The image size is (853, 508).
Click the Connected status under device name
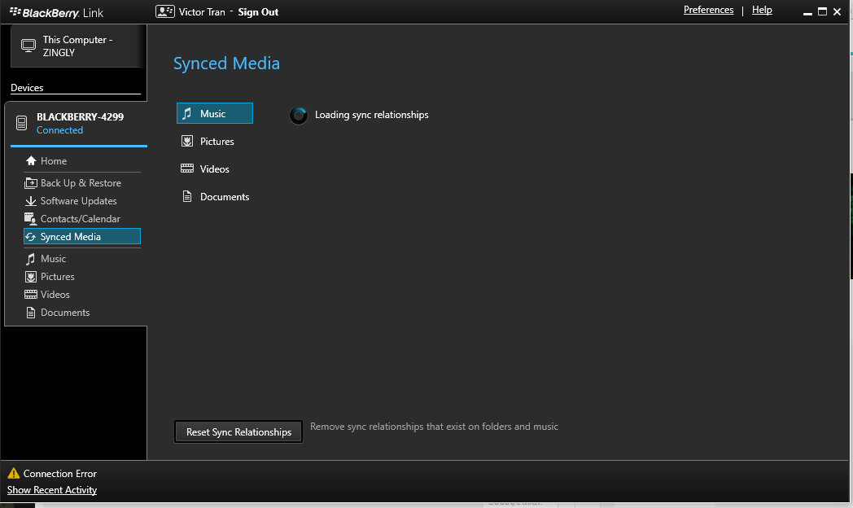click(x=60, y=130)
